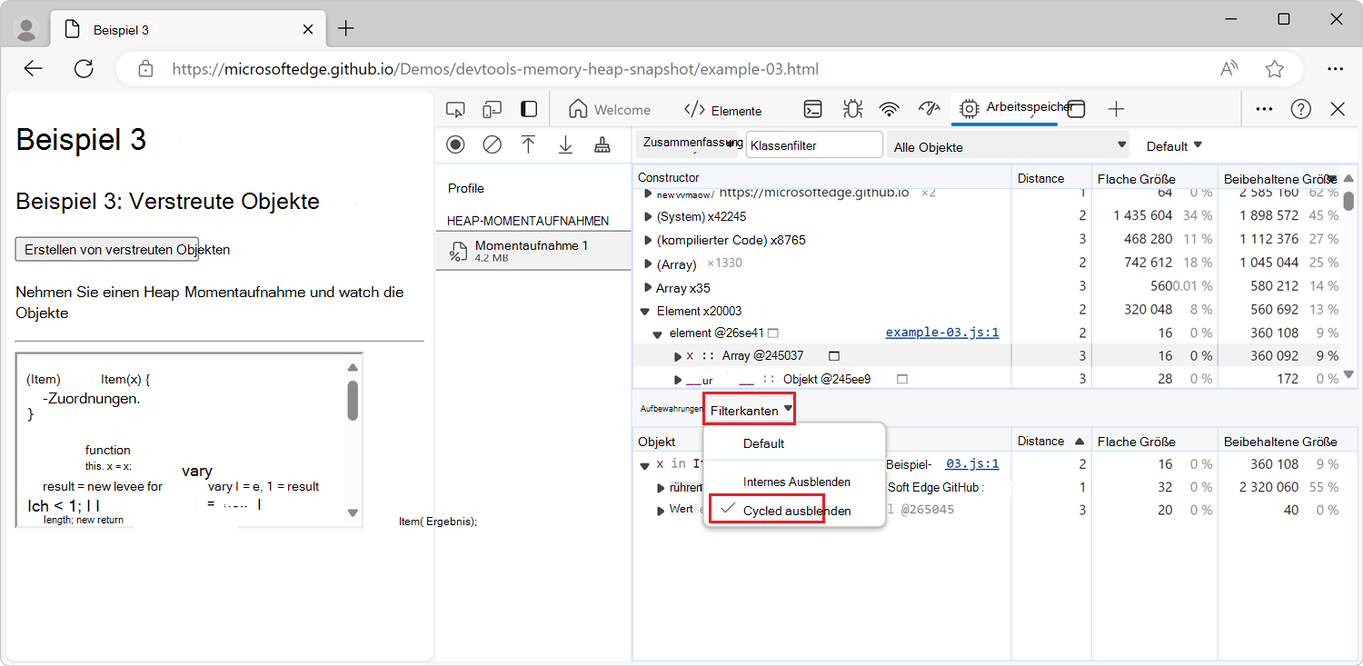Click the lock icon in the address bar

click(x=144, y=69)
